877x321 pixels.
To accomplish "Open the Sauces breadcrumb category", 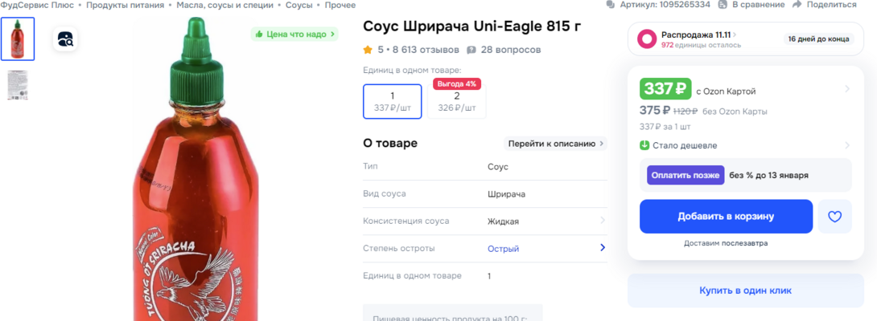I will [x=299, y=5].
